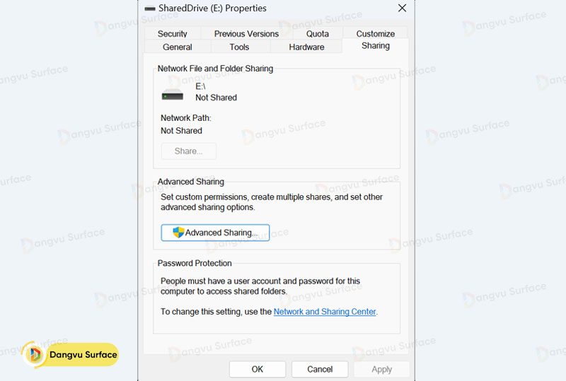Click the drive icon next to E:\
This screenshot has height=381, width=566.
point(173,95)
